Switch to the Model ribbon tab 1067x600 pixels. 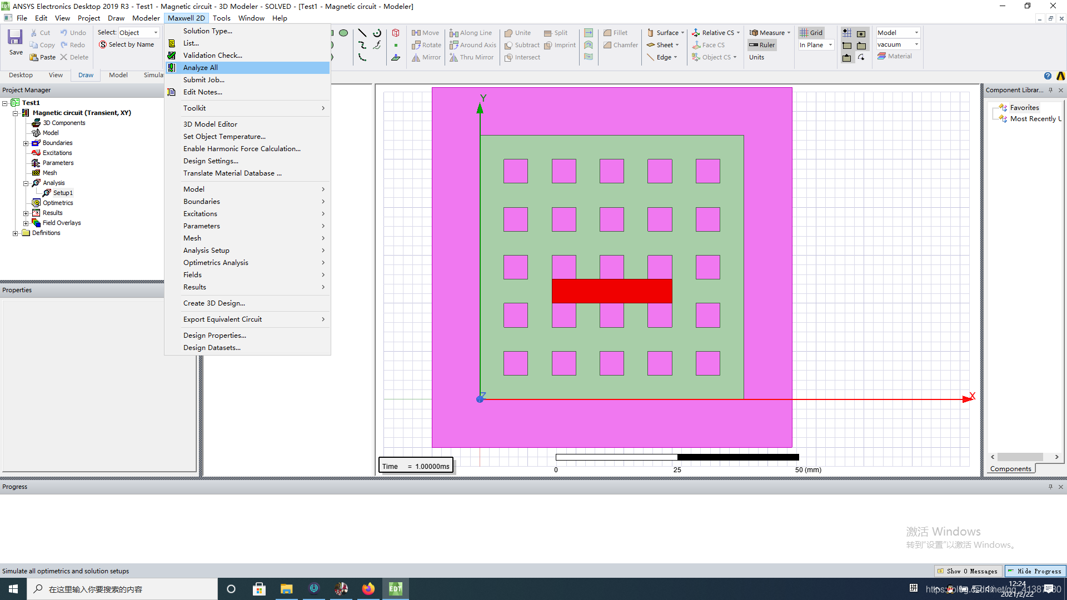[x=118, y=75]
